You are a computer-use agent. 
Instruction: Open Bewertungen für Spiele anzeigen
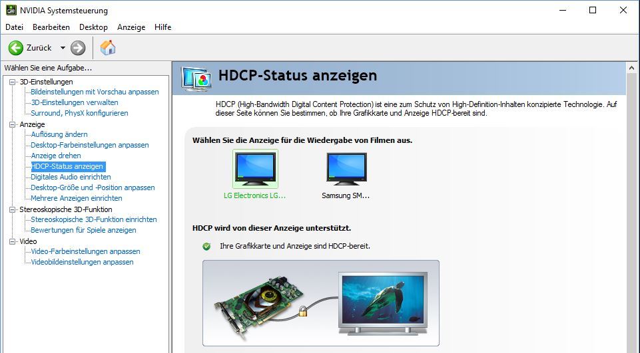(x=84, y=230)
